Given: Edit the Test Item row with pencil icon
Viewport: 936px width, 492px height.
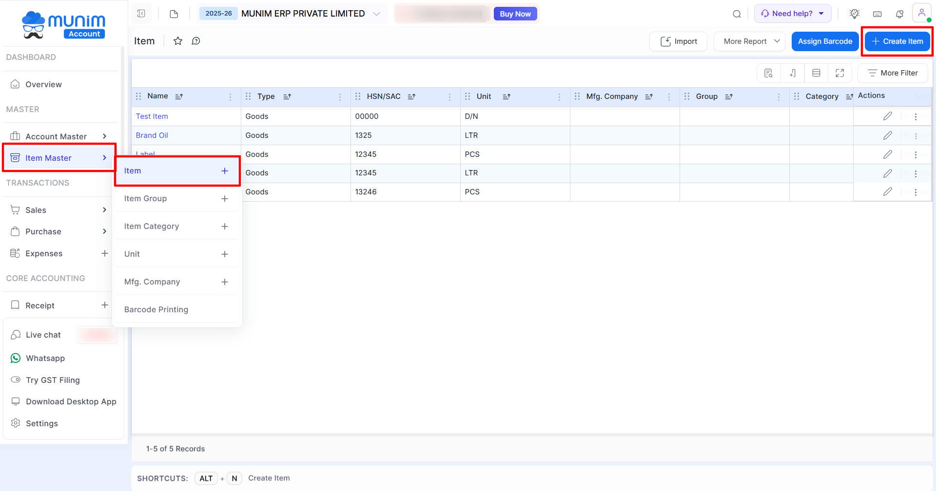Looking at the screenshot, I should click(887, 116).
